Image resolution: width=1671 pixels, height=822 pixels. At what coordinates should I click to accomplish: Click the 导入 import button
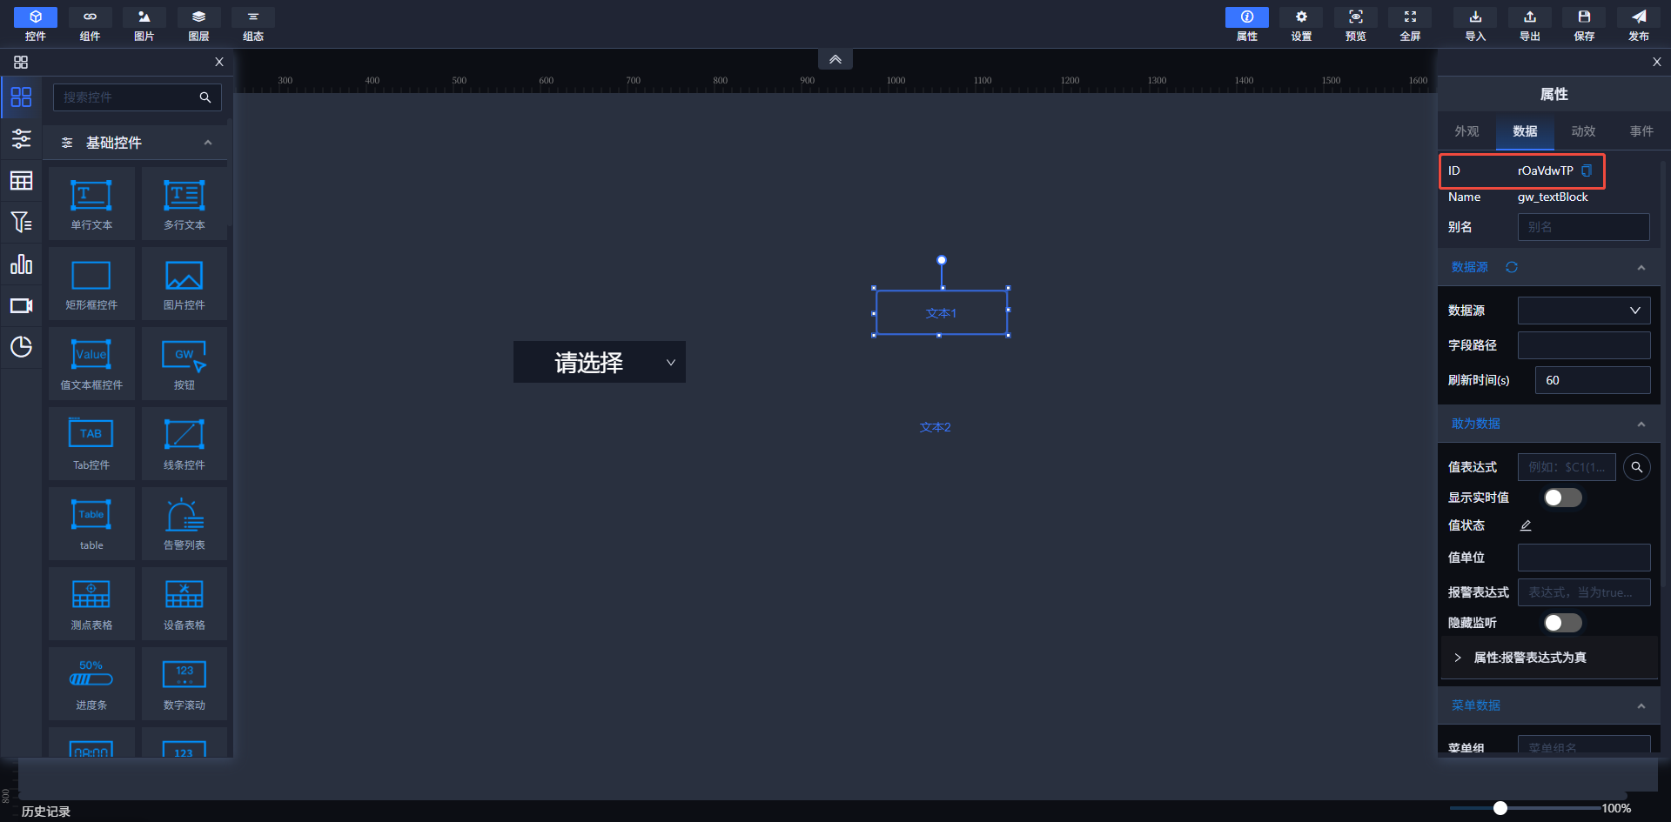click(x=1475, y=24)
